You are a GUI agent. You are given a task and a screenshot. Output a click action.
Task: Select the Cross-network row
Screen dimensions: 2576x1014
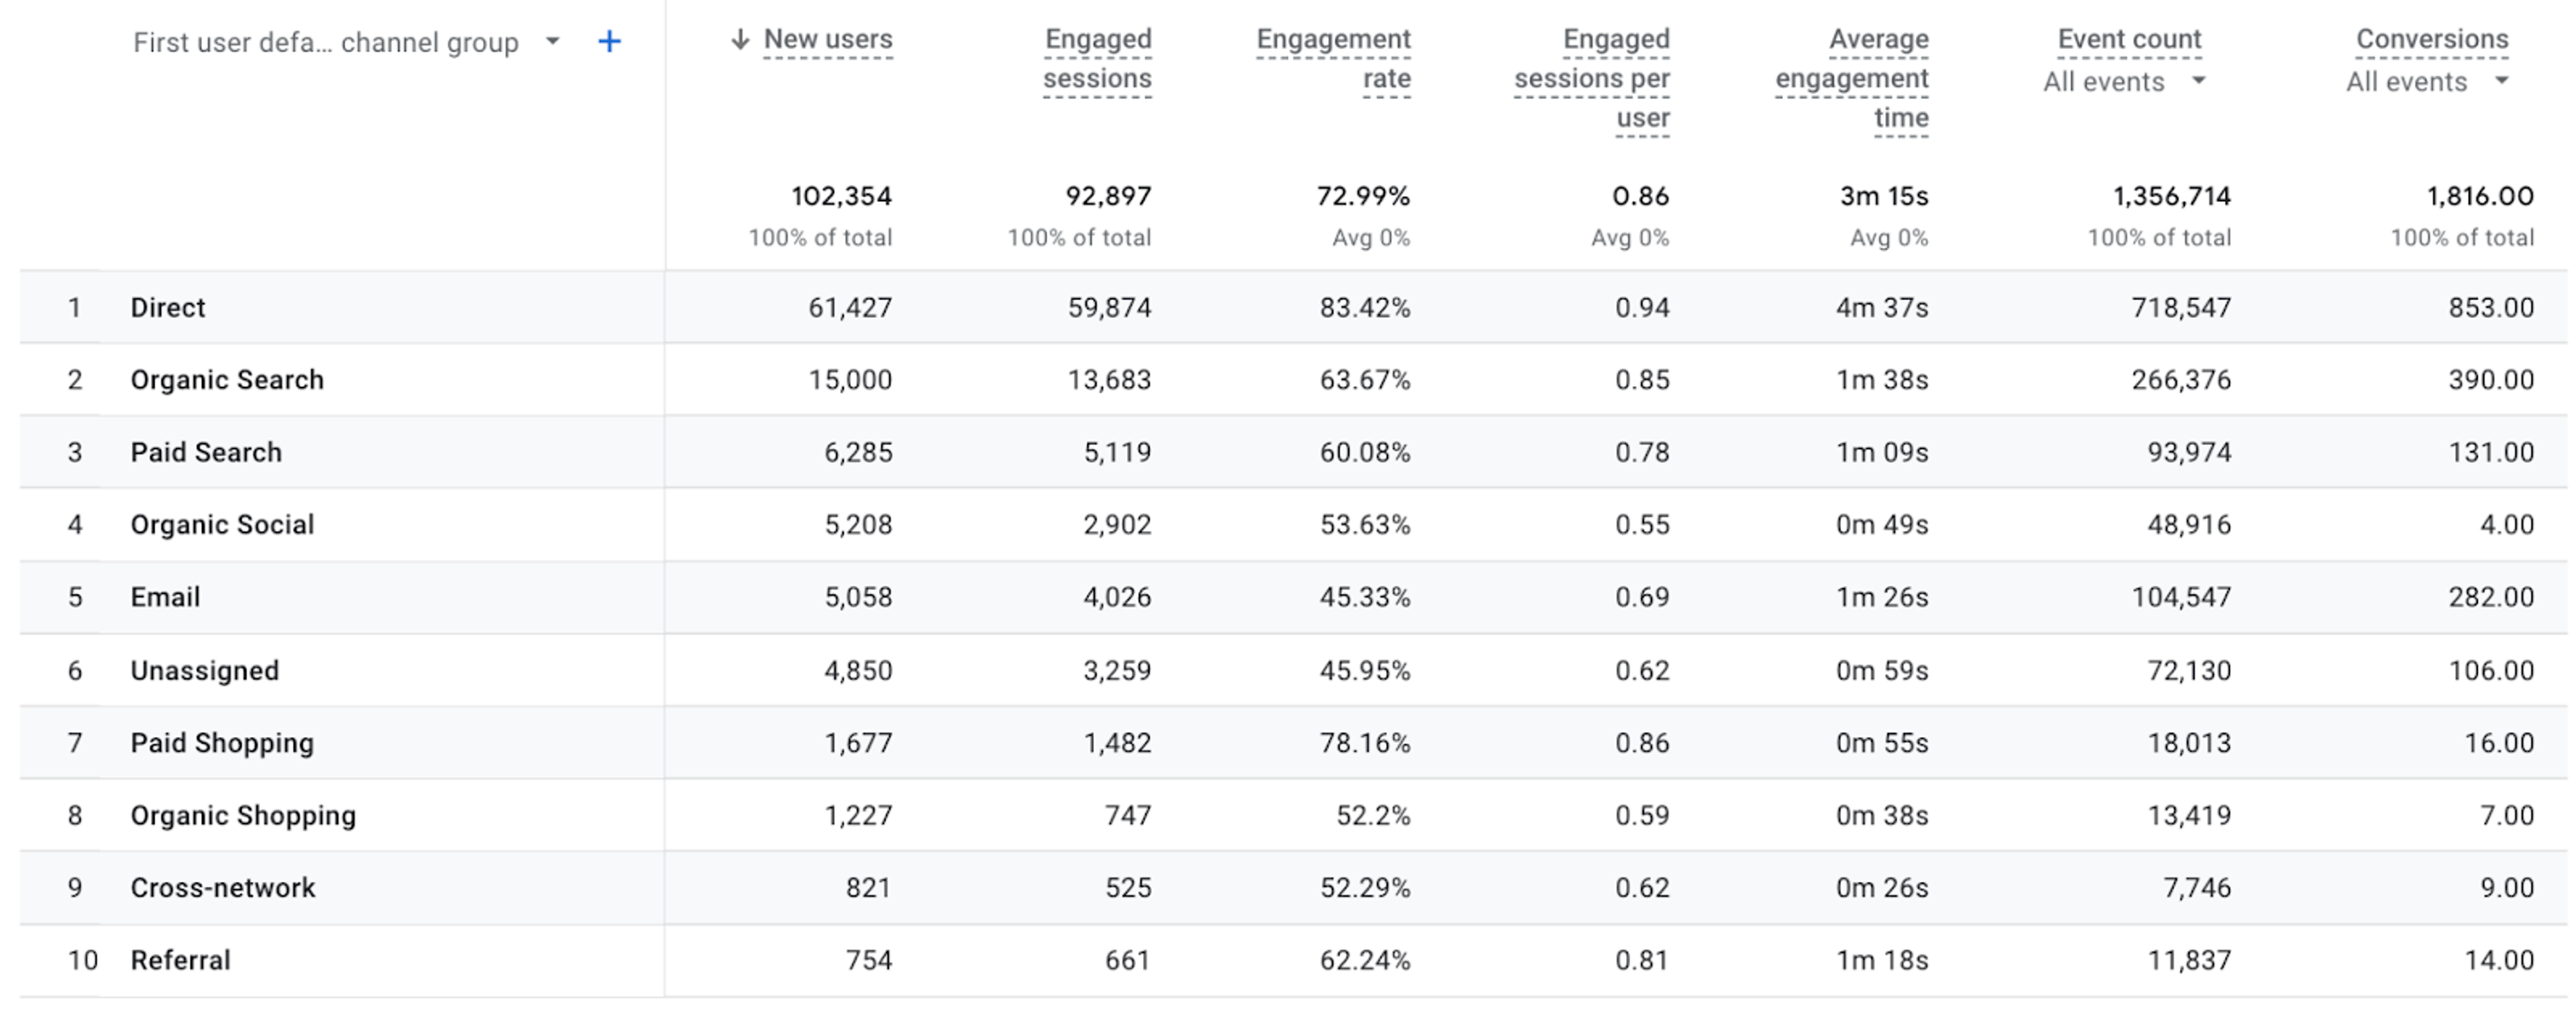1292,888
